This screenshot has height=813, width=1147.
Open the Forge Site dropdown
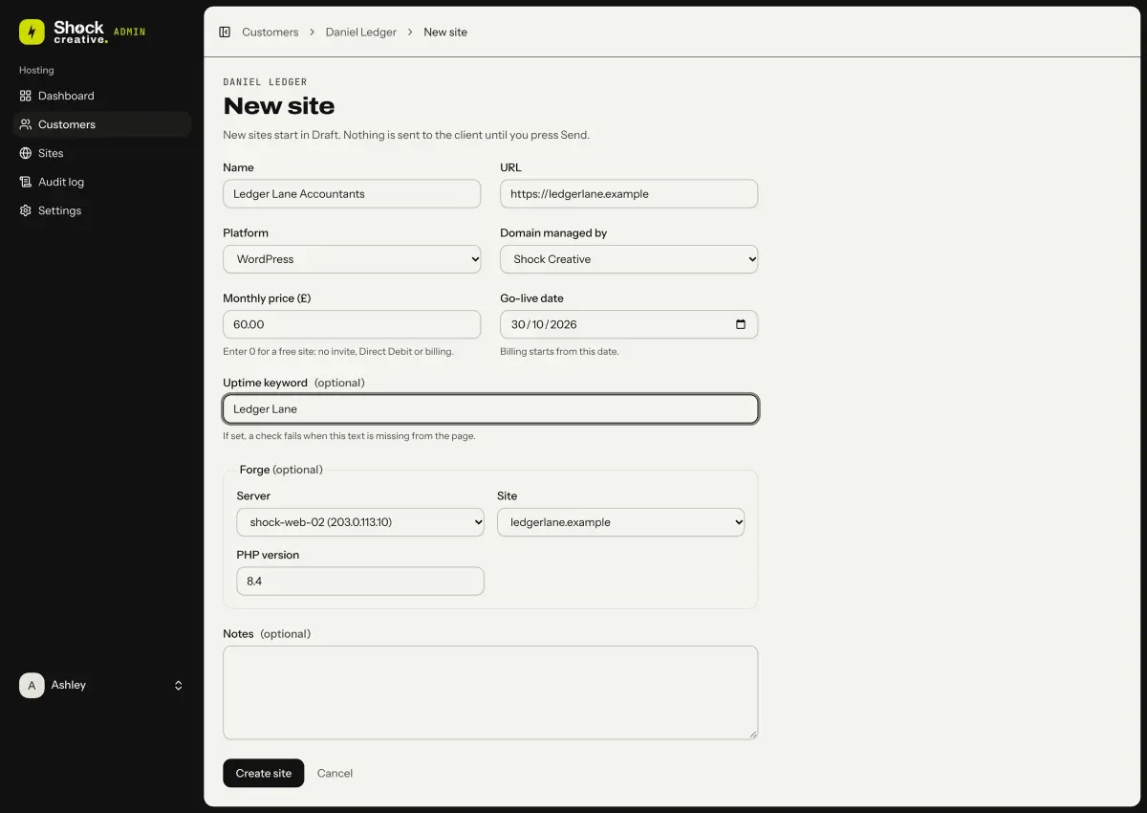(x=620, y=522)
